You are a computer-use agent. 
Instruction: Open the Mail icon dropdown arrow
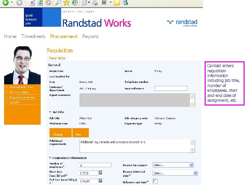[x=89, y=2]
